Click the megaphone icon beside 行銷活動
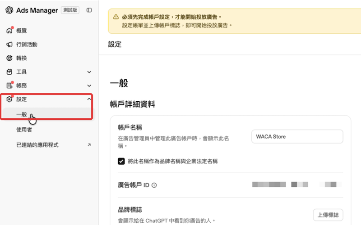This screenshot has height=225, width=361. pos(9,44)
